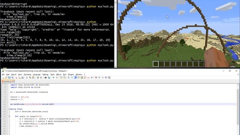Open the View menu

20,75
